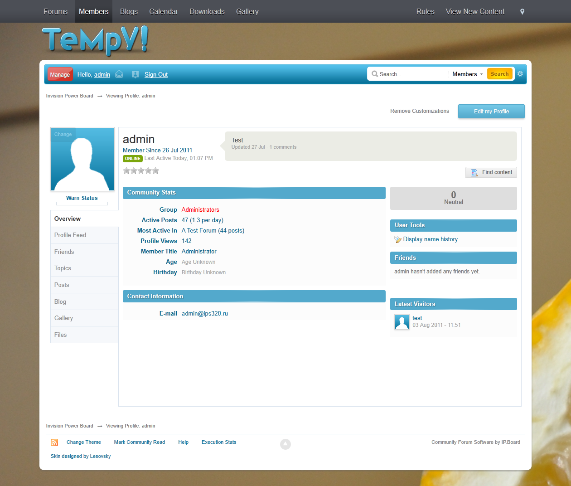Click the scroll-to-top arrow icon

tap(285, 444)
